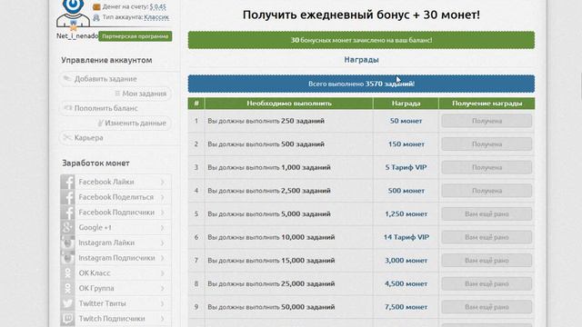Open Мои задания in account menu
Screen dimensions: 582x327
(144, 94)
